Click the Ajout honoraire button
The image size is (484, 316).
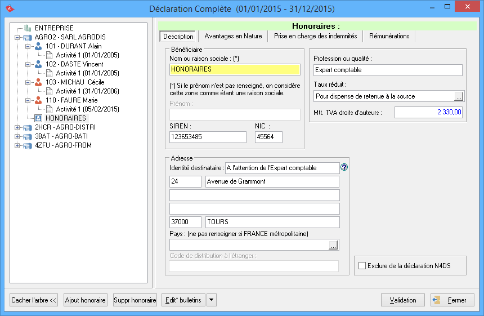[85, 300]
